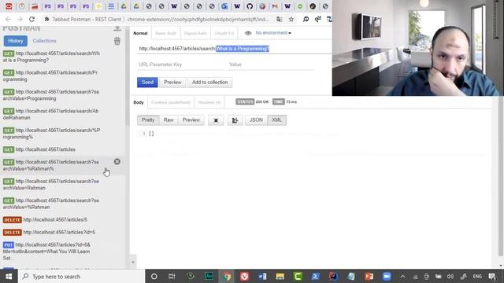Image resolution: width=504 pixels, height=283 pixels.
Task: Open history entry search/AbdelRahaman
Action: 50,115
